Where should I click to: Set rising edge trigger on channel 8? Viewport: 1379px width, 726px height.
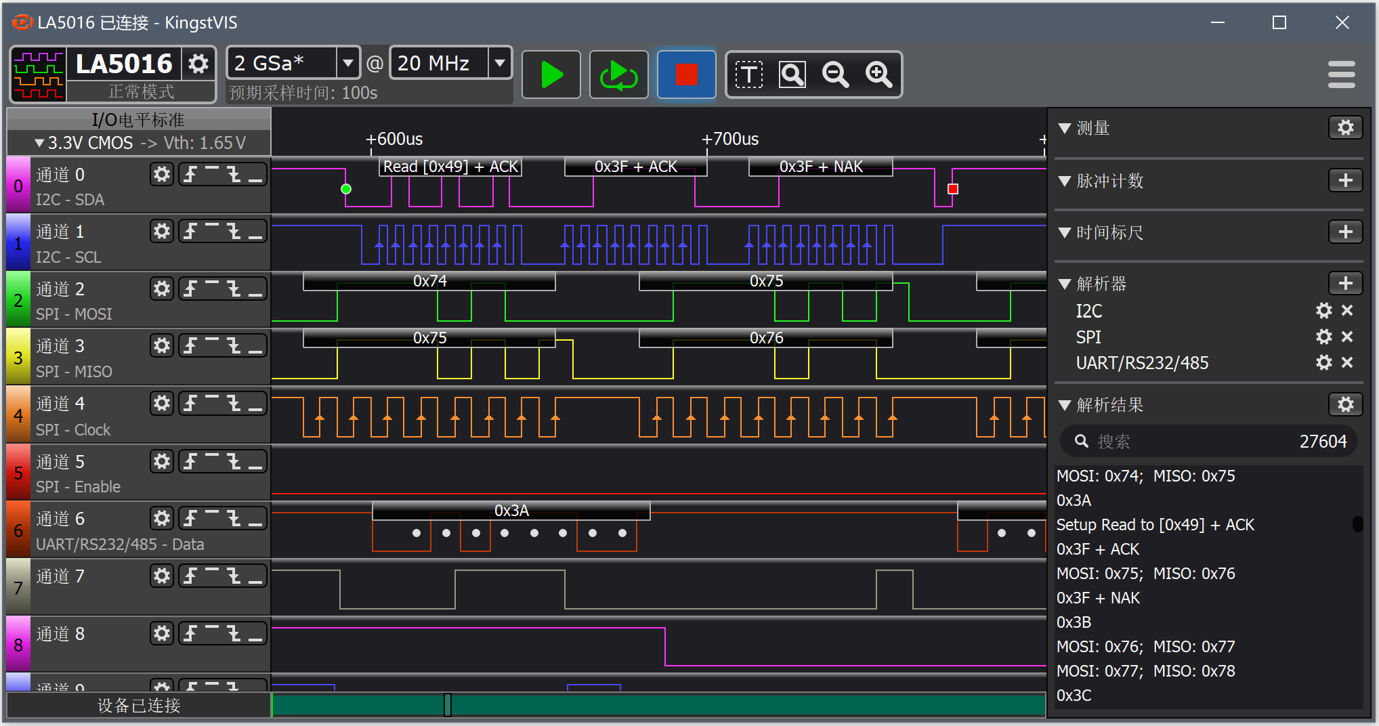click(x=190, y=634)
